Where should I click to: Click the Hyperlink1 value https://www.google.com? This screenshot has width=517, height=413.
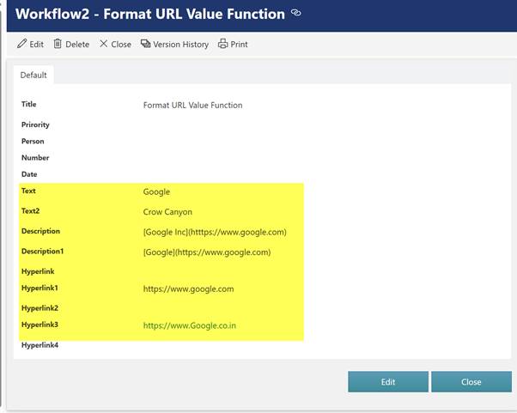pos(188,289)
